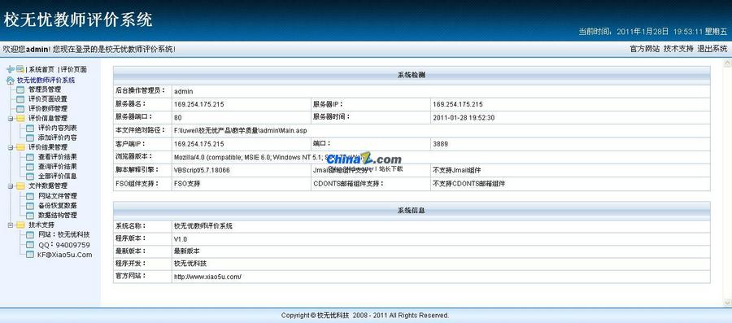Select the 评价结果管理 folder label
The width and height of the screenshot is (732, 323).
[48, 147]
